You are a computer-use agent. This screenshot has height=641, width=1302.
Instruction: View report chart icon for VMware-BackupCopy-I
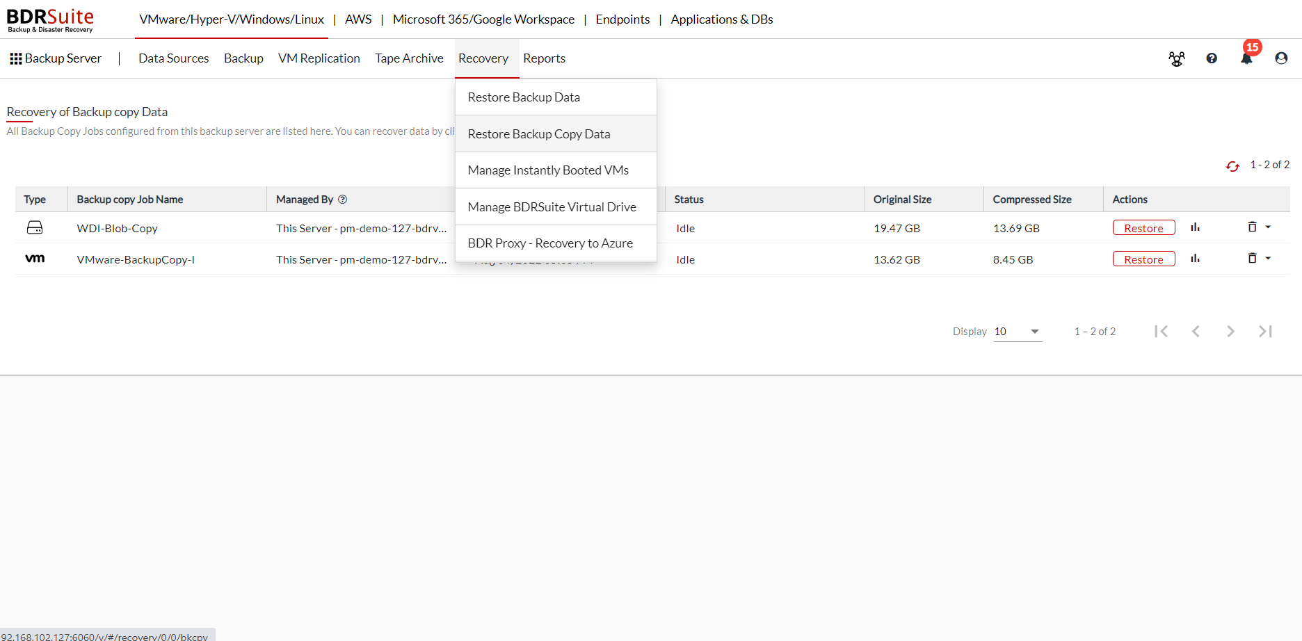click(x=1195, y=259)
